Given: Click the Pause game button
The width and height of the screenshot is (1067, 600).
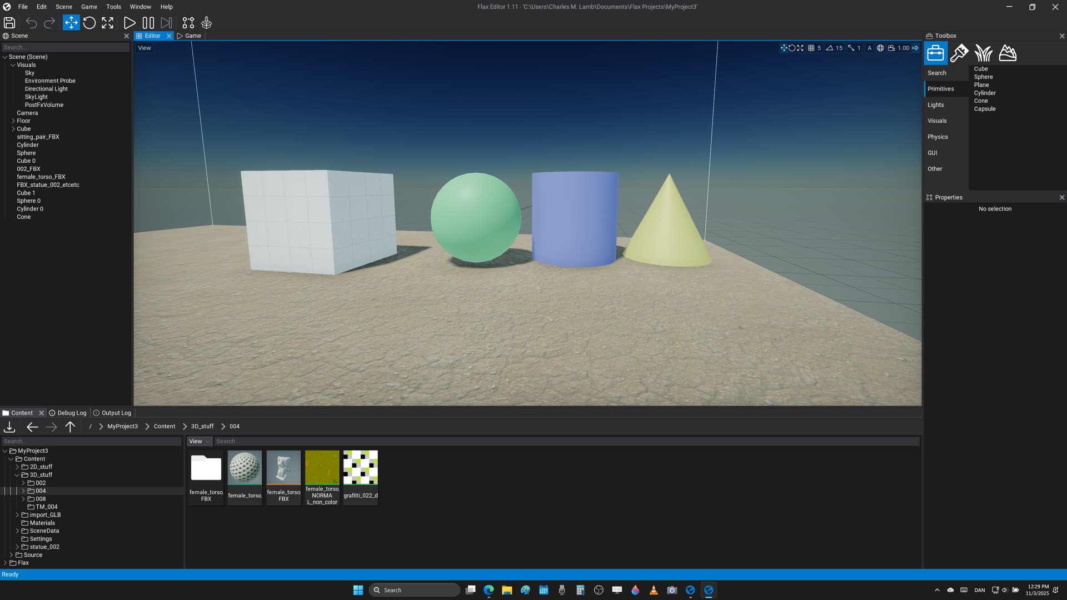Looking at the screenshot, I should [148, 23].
